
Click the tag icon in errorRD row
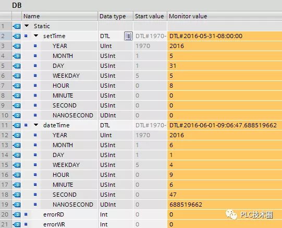click(x=17, y=214)
